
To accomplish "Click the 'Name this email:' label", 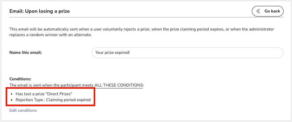I will pyautogui.click(x=25, y=53).
